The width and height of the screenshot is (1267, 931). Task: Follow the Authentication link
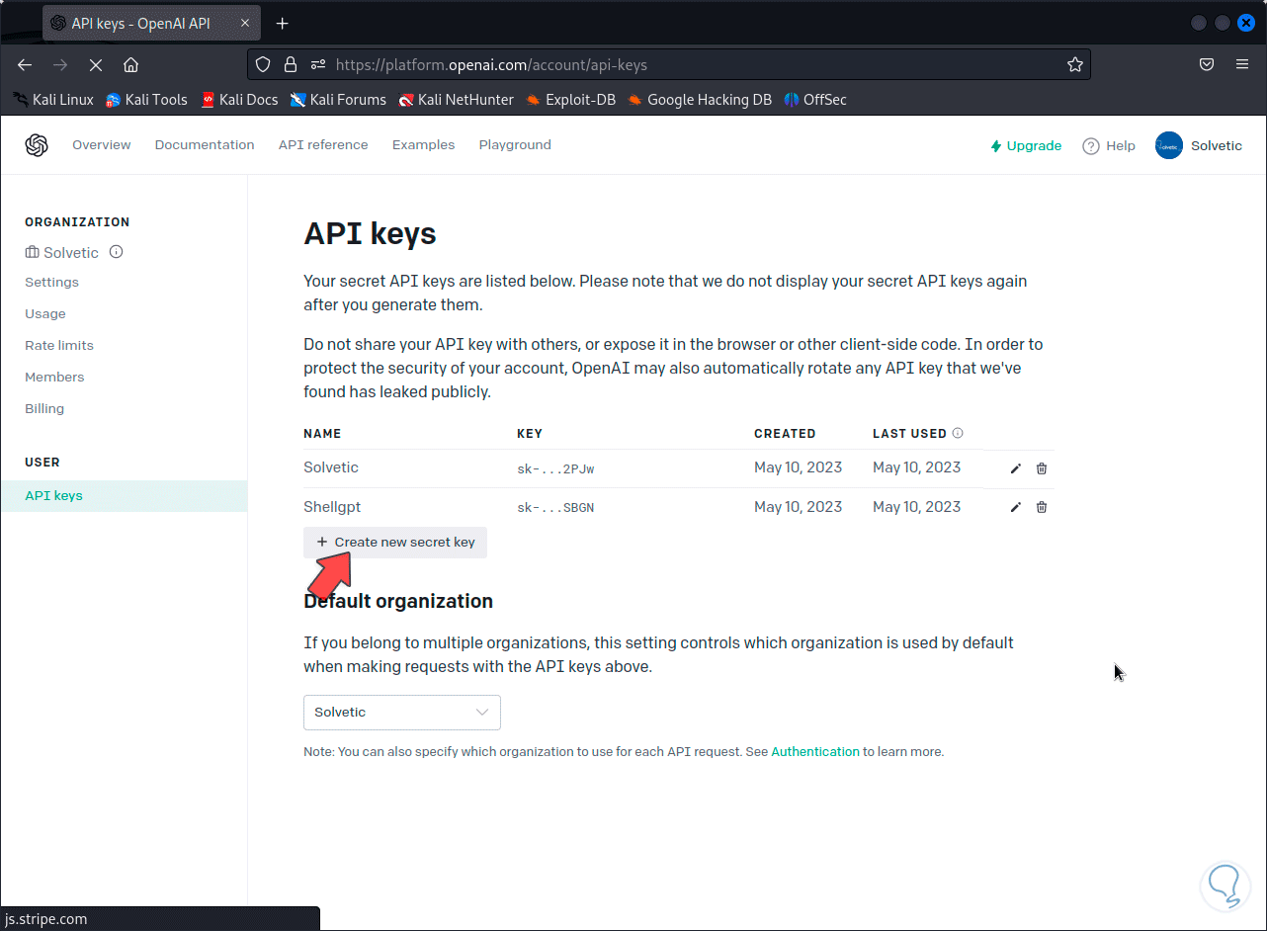click(815, 752)
